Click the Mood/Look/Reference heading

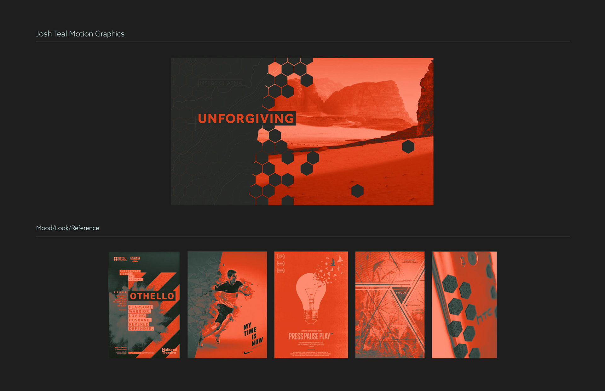click(x=67, y=228)
